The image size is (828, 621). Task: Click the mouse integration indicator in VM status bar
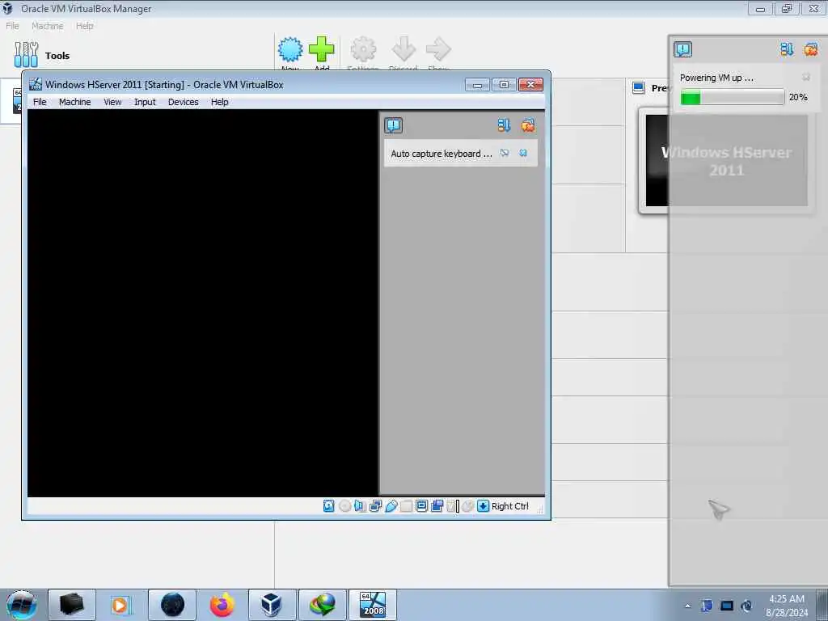(x=467, y=506)
